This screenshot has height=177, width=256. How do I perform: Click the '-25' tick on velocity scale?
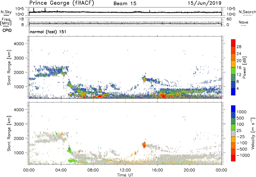[x=241, y=137]
